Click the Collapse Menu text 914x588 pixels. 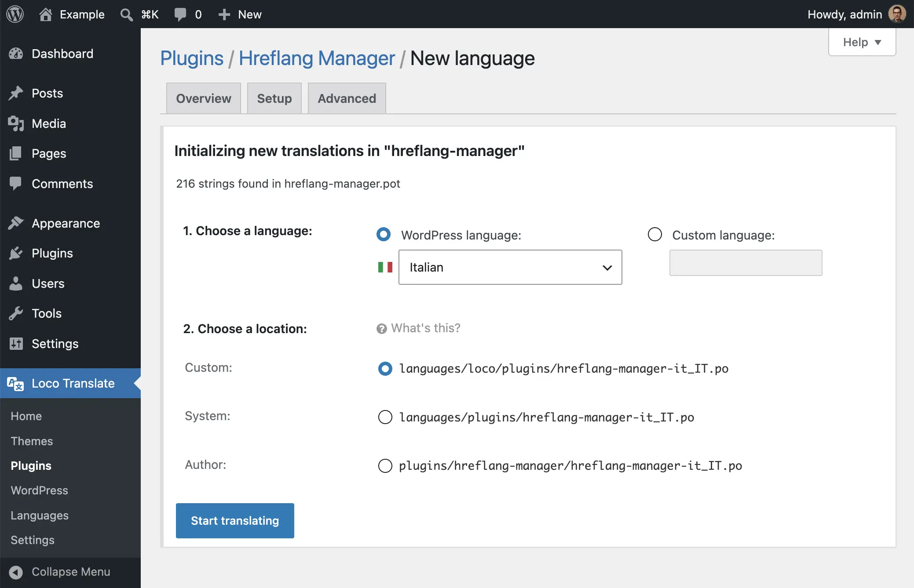71,572
